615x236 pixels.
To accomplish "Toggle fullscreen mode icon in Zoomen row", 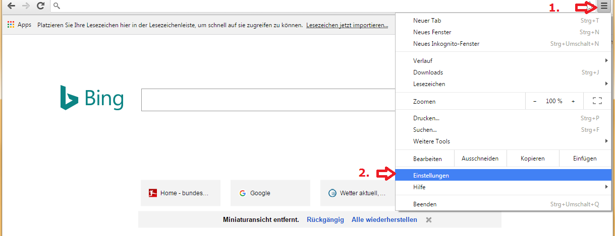I will 597,101.
